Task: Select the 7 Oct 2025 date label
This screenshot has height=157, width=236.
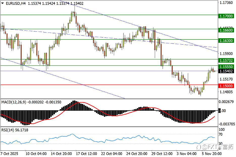Action: (9, 154)
